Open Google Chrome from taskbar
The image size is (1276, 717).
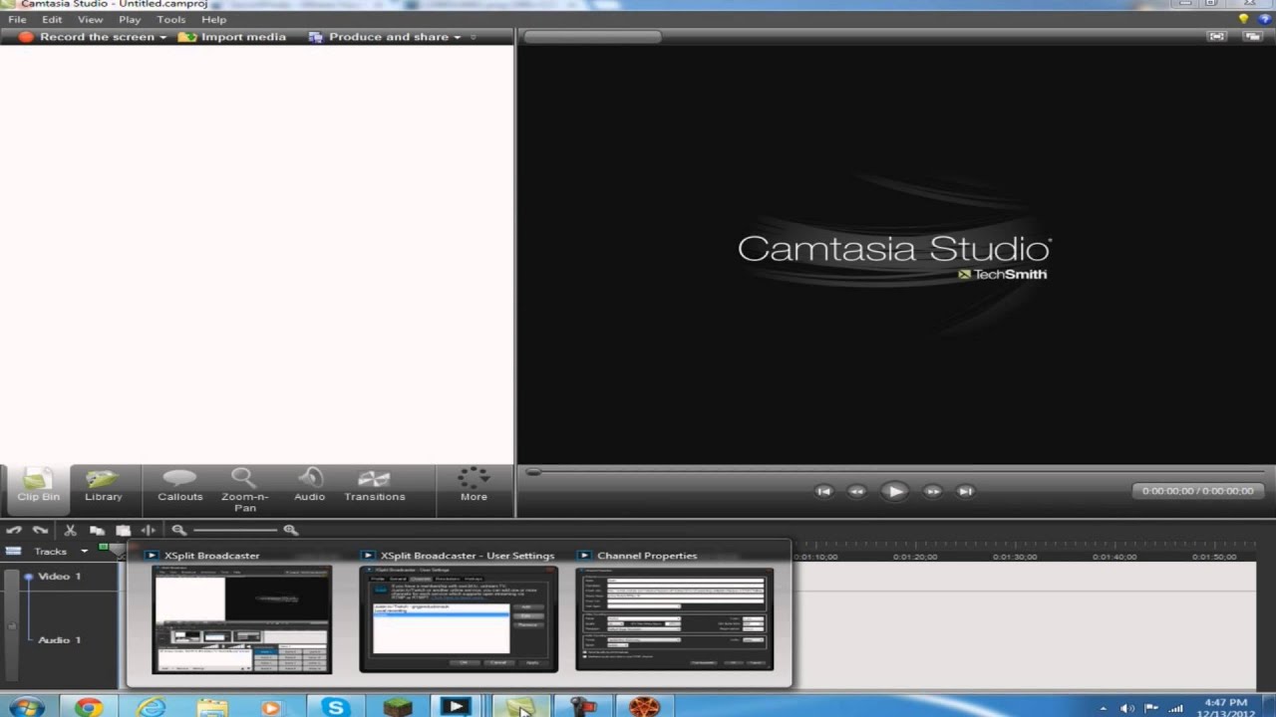[x=89, y=707]
